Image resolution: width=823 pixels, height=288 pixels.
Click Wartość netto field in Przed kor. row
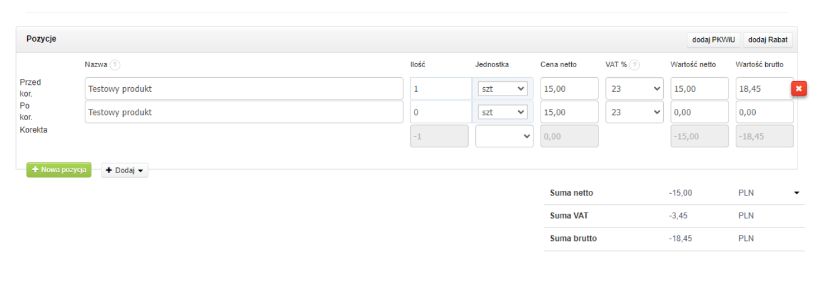(x=699, y=88)
